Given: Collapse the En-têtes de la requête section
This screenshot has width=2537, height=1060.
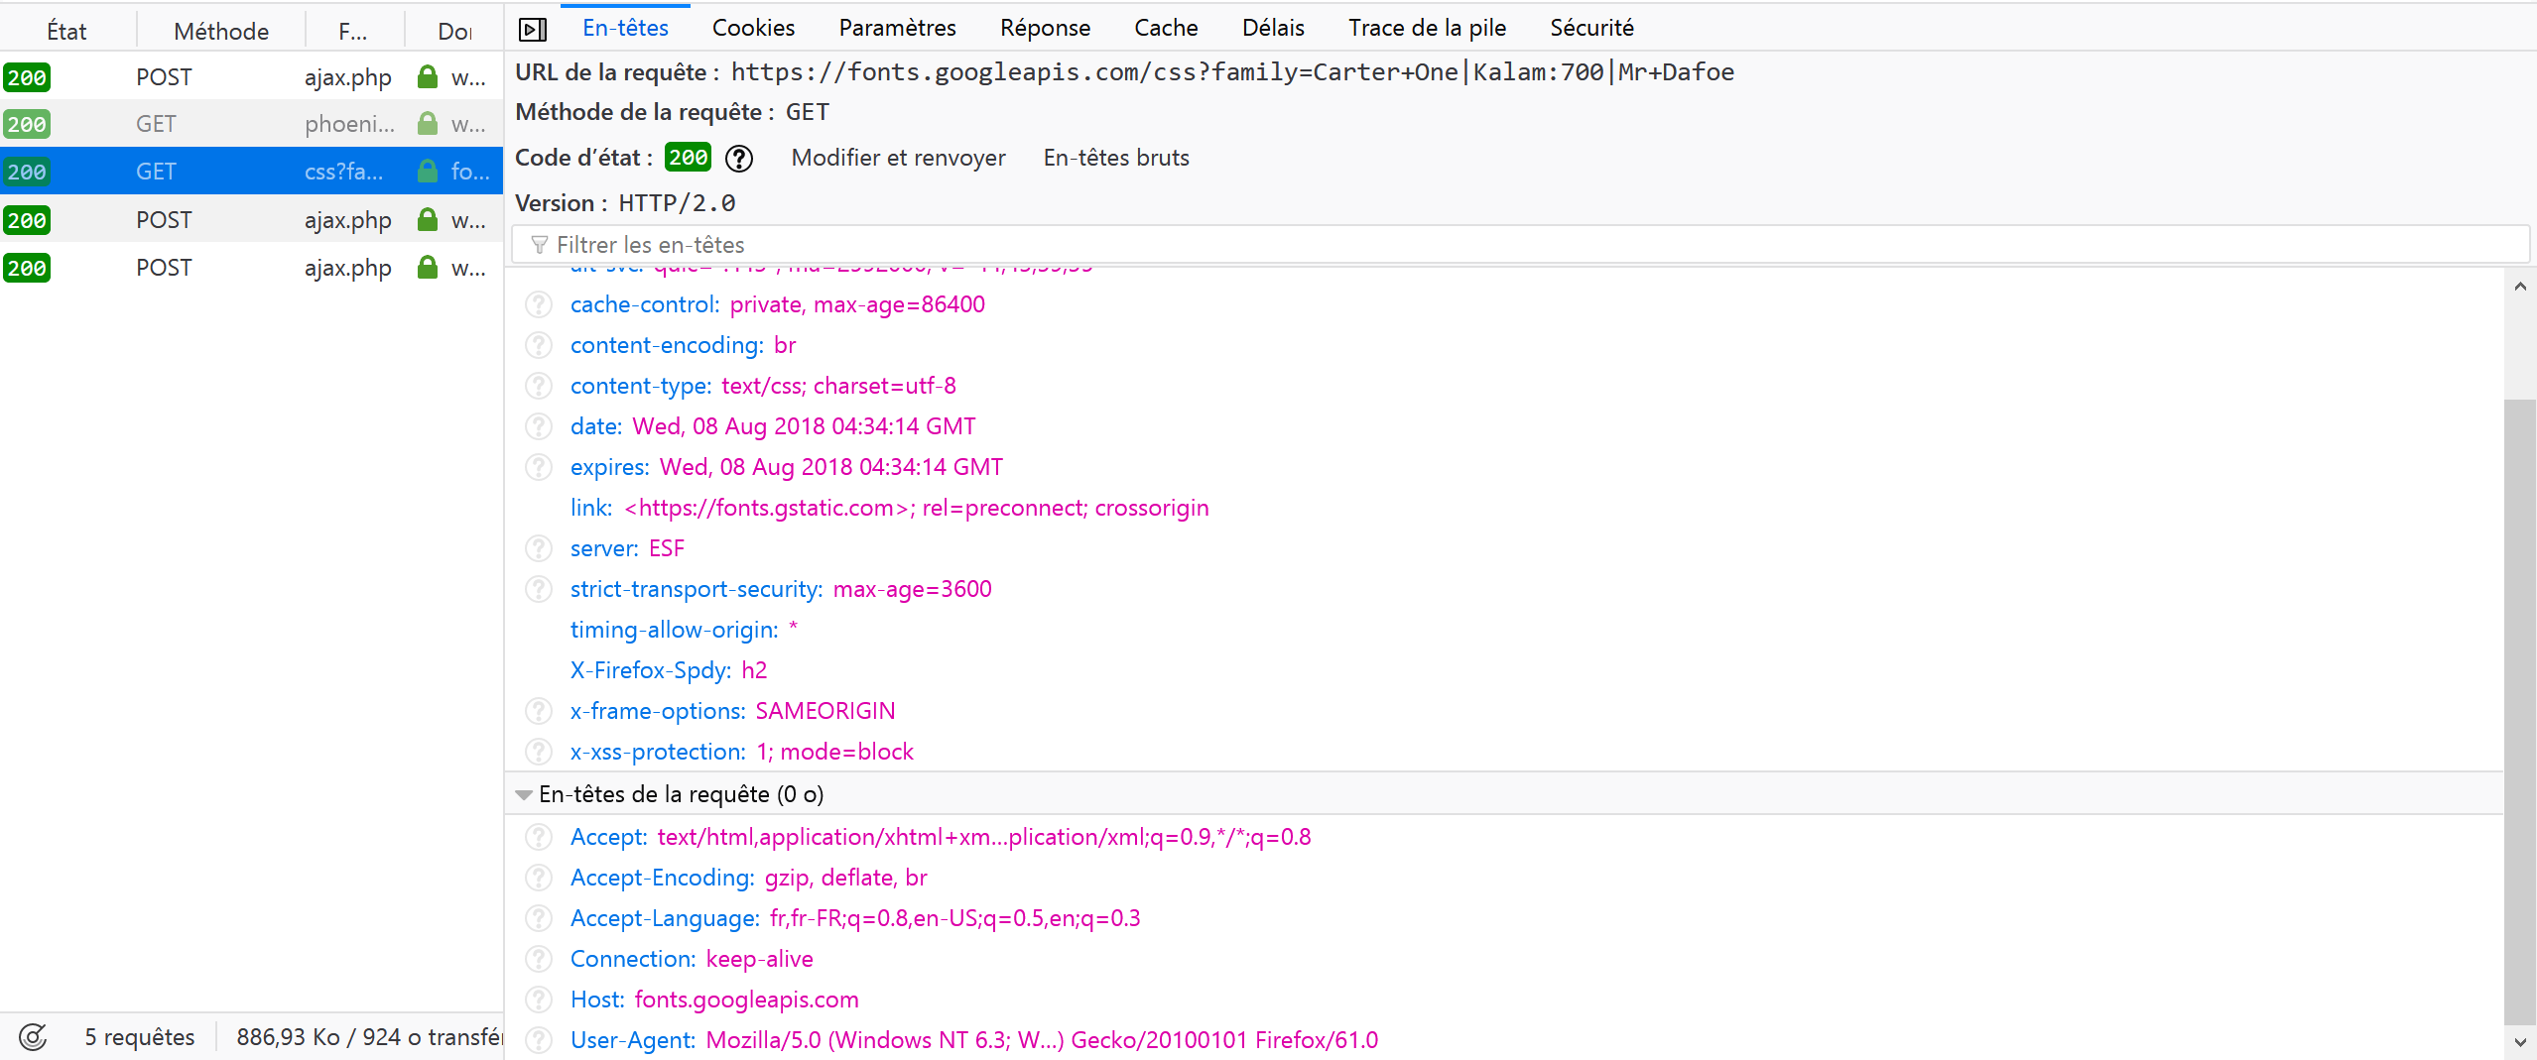Looking at the screenshot, I should pos(524,795).
